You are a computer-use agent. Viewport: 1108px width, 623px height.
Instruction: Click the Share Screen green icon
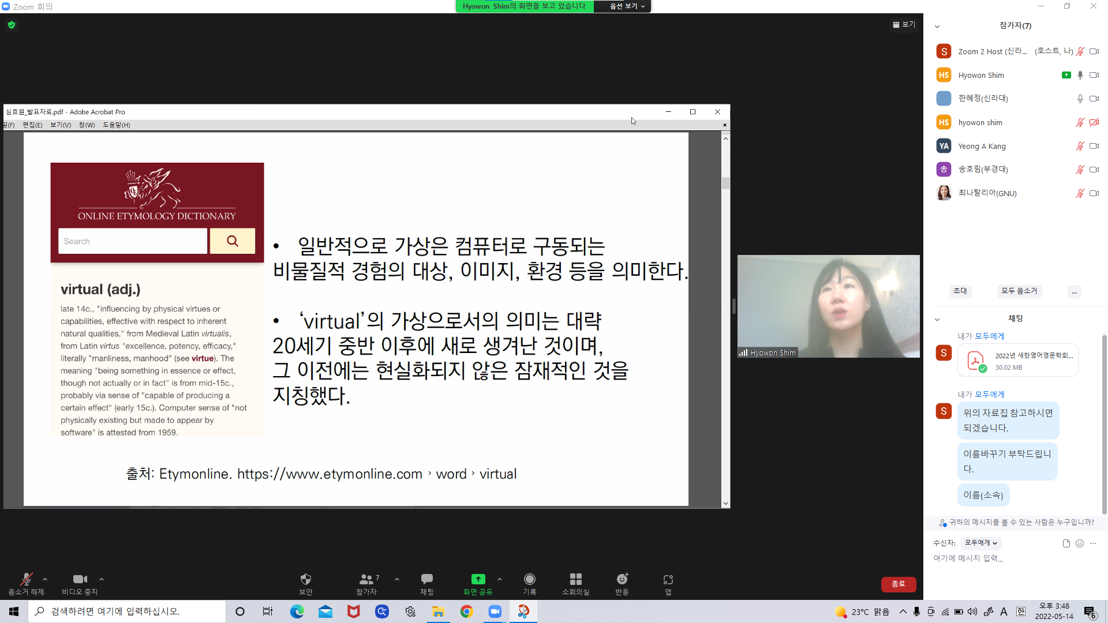click(x=478, y=579)
